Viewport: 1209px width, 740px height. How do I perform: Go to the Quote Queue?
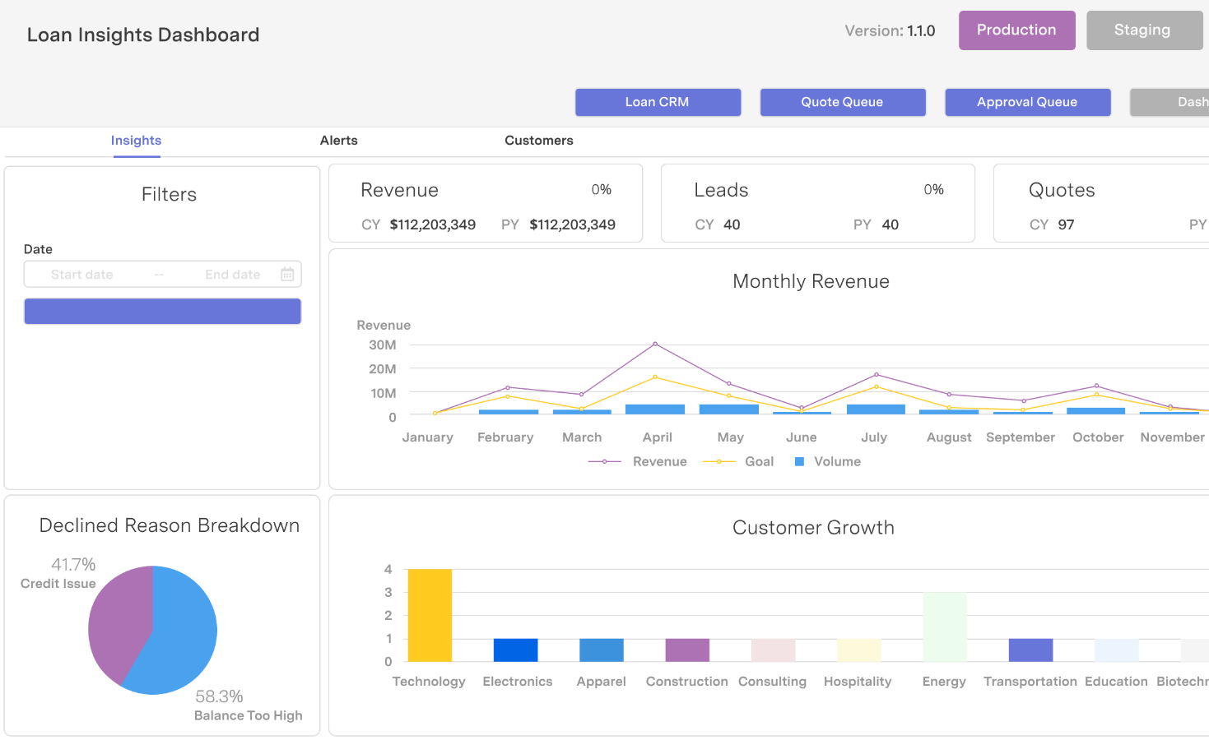point(843,102)
